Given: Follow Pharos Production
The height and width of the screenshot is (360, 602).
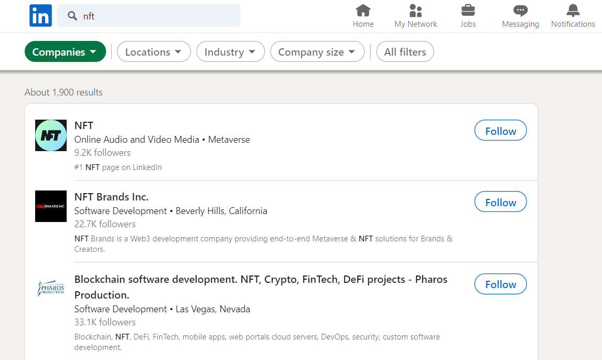Looking at the screenshot, I should pyautogui.click(x=500, y=284).
